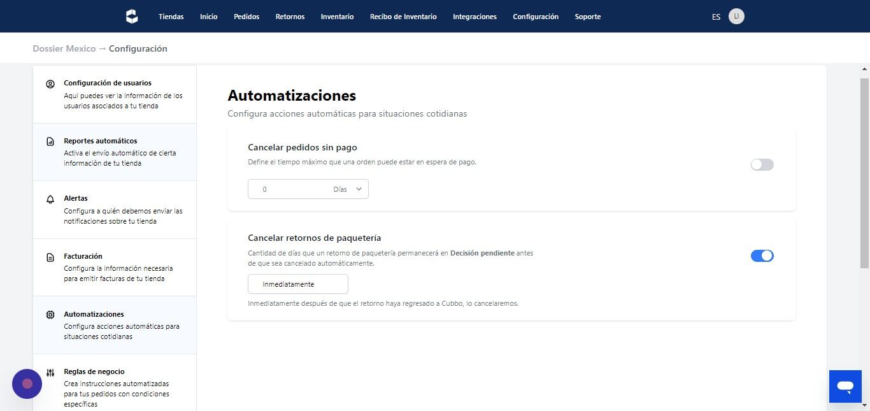Click the purple round help bubble
The width and height of the screenshot is (870, 411).
coord(27,384)
